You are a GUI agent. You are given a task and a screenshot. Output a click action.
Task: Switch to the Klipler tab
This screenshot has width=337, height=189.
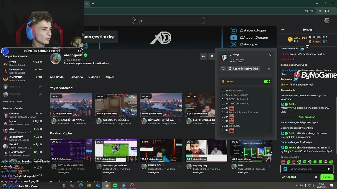[110, 77]
